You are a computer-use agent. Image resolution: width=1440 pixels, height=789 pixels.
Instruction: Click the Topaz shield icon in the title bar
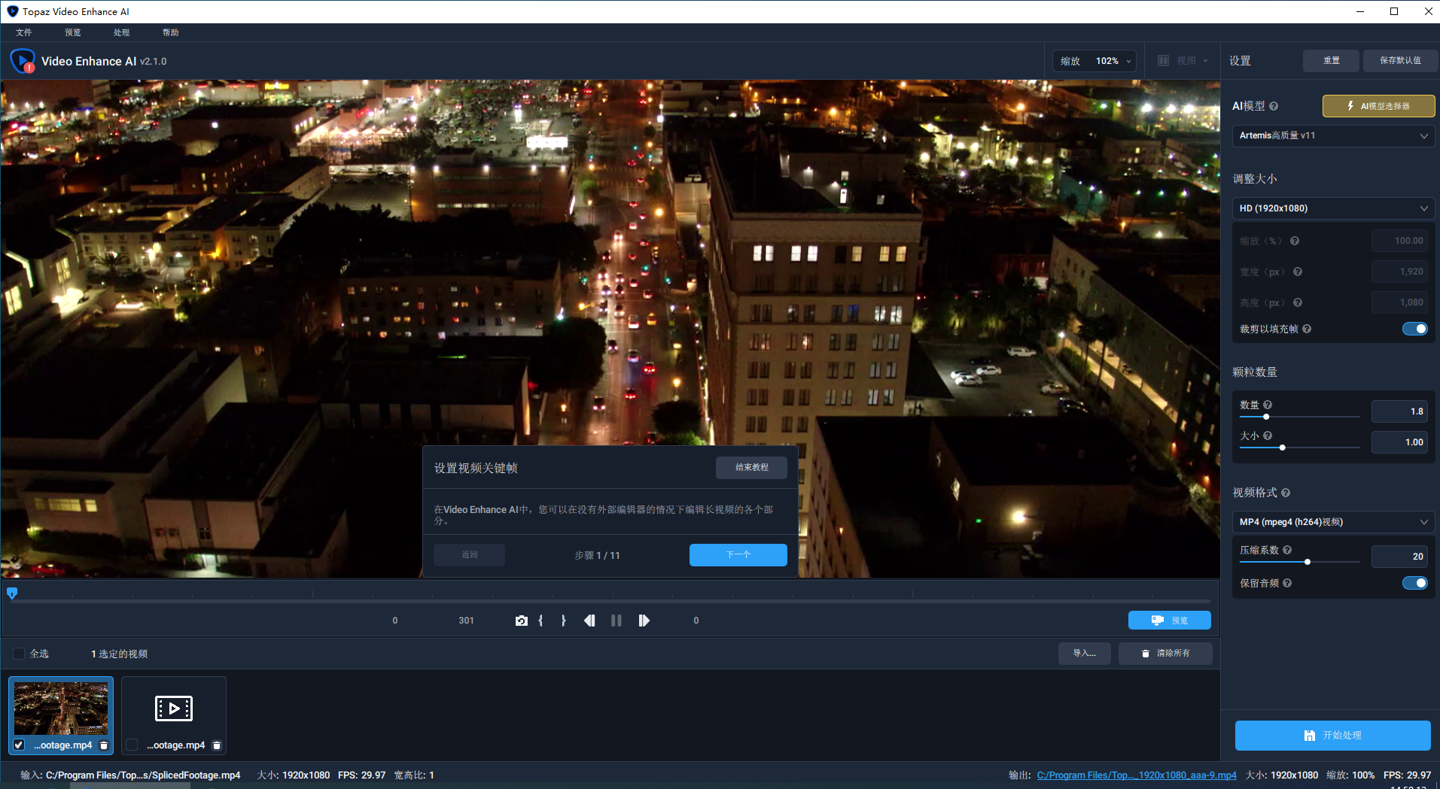(12, 11)
